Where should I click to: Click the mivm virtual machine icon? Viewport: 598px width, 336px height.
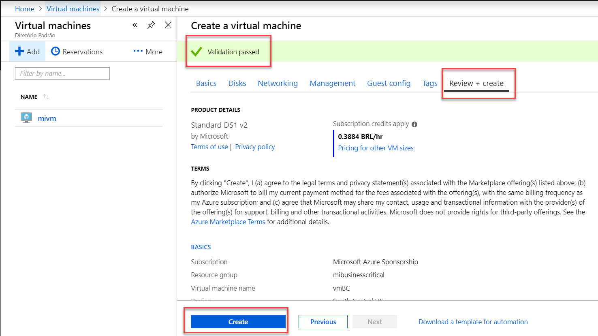[x=26, y=118]
